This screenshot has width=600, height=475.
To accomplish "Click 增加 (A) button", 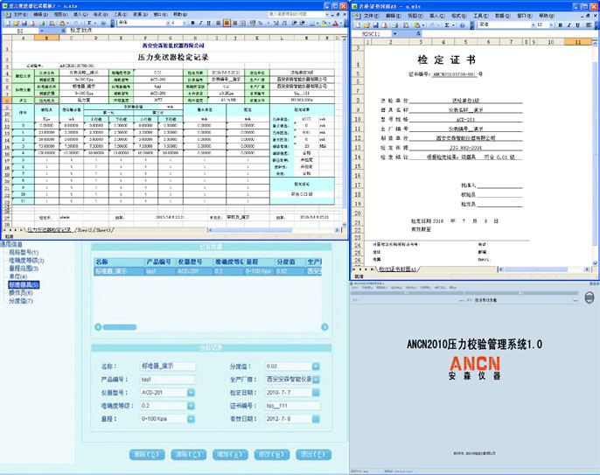I will pyautogui.click(x=230, y=455).
